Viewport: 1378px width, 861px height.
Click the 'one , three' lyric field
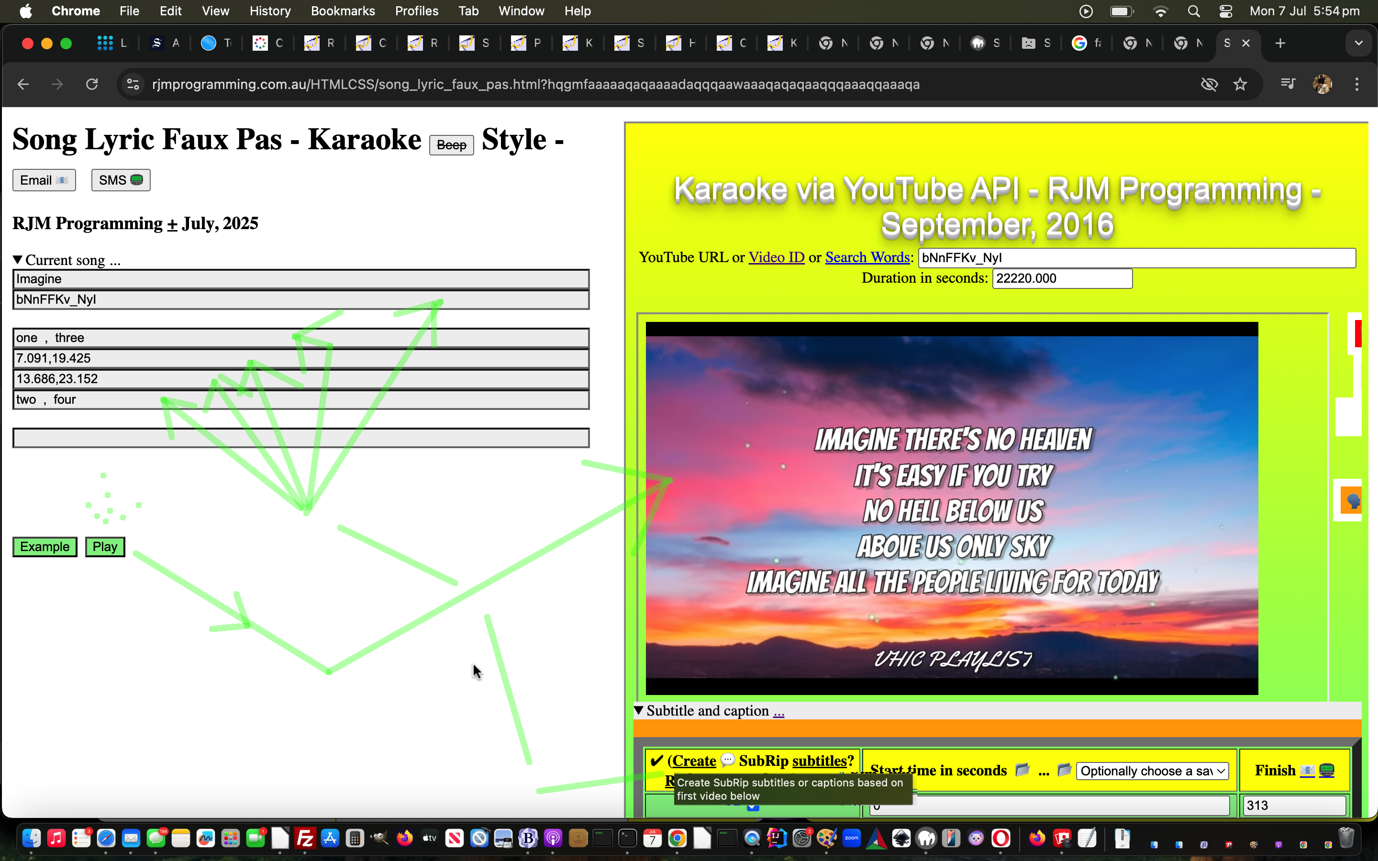tap(300, 338)
